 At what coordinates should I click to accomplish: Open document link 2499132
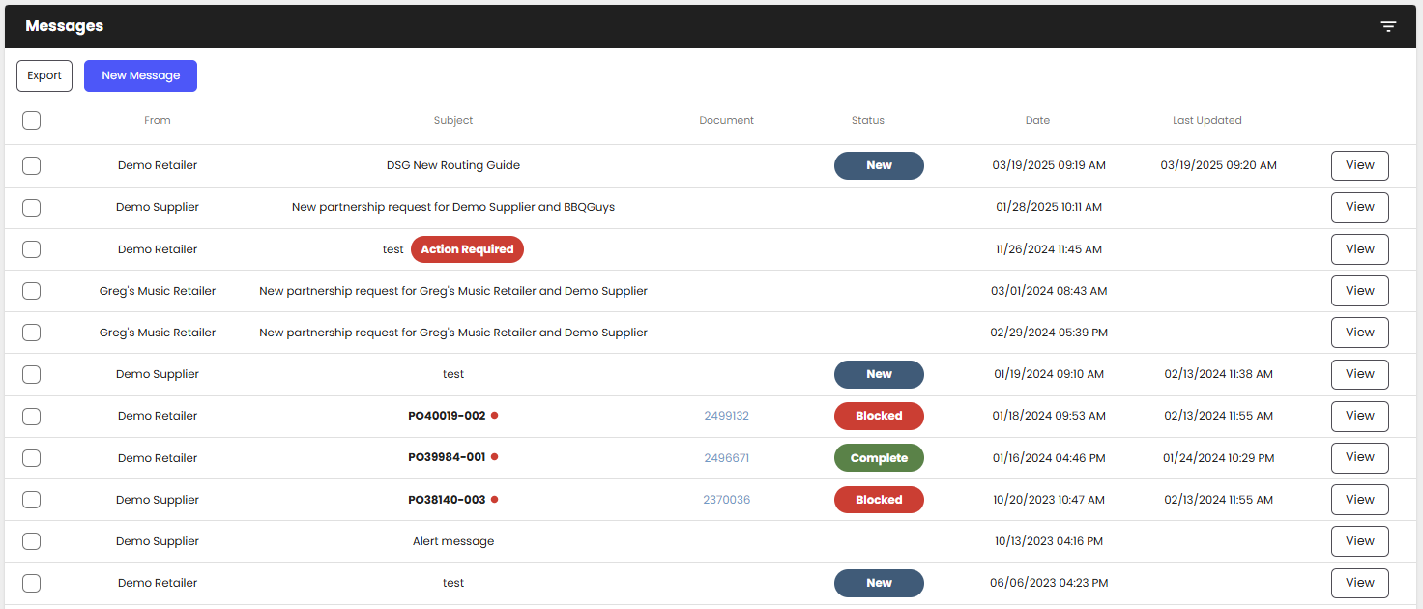tap(726, 416)
